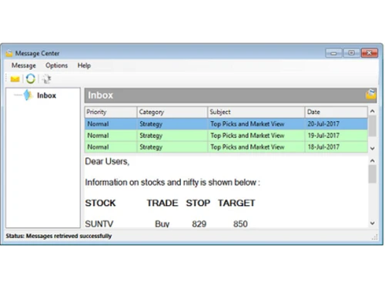This screenshot has width=385, height=289.
Task: Sort by the Category column header
Action: pos(172,112)
